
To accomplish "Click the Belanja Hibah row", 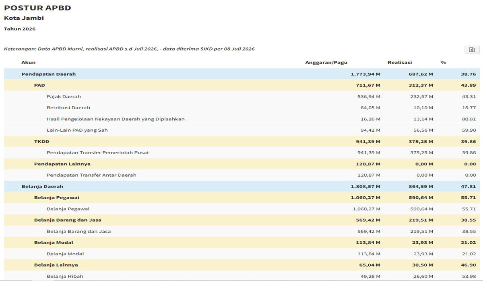I will (242, 276).
